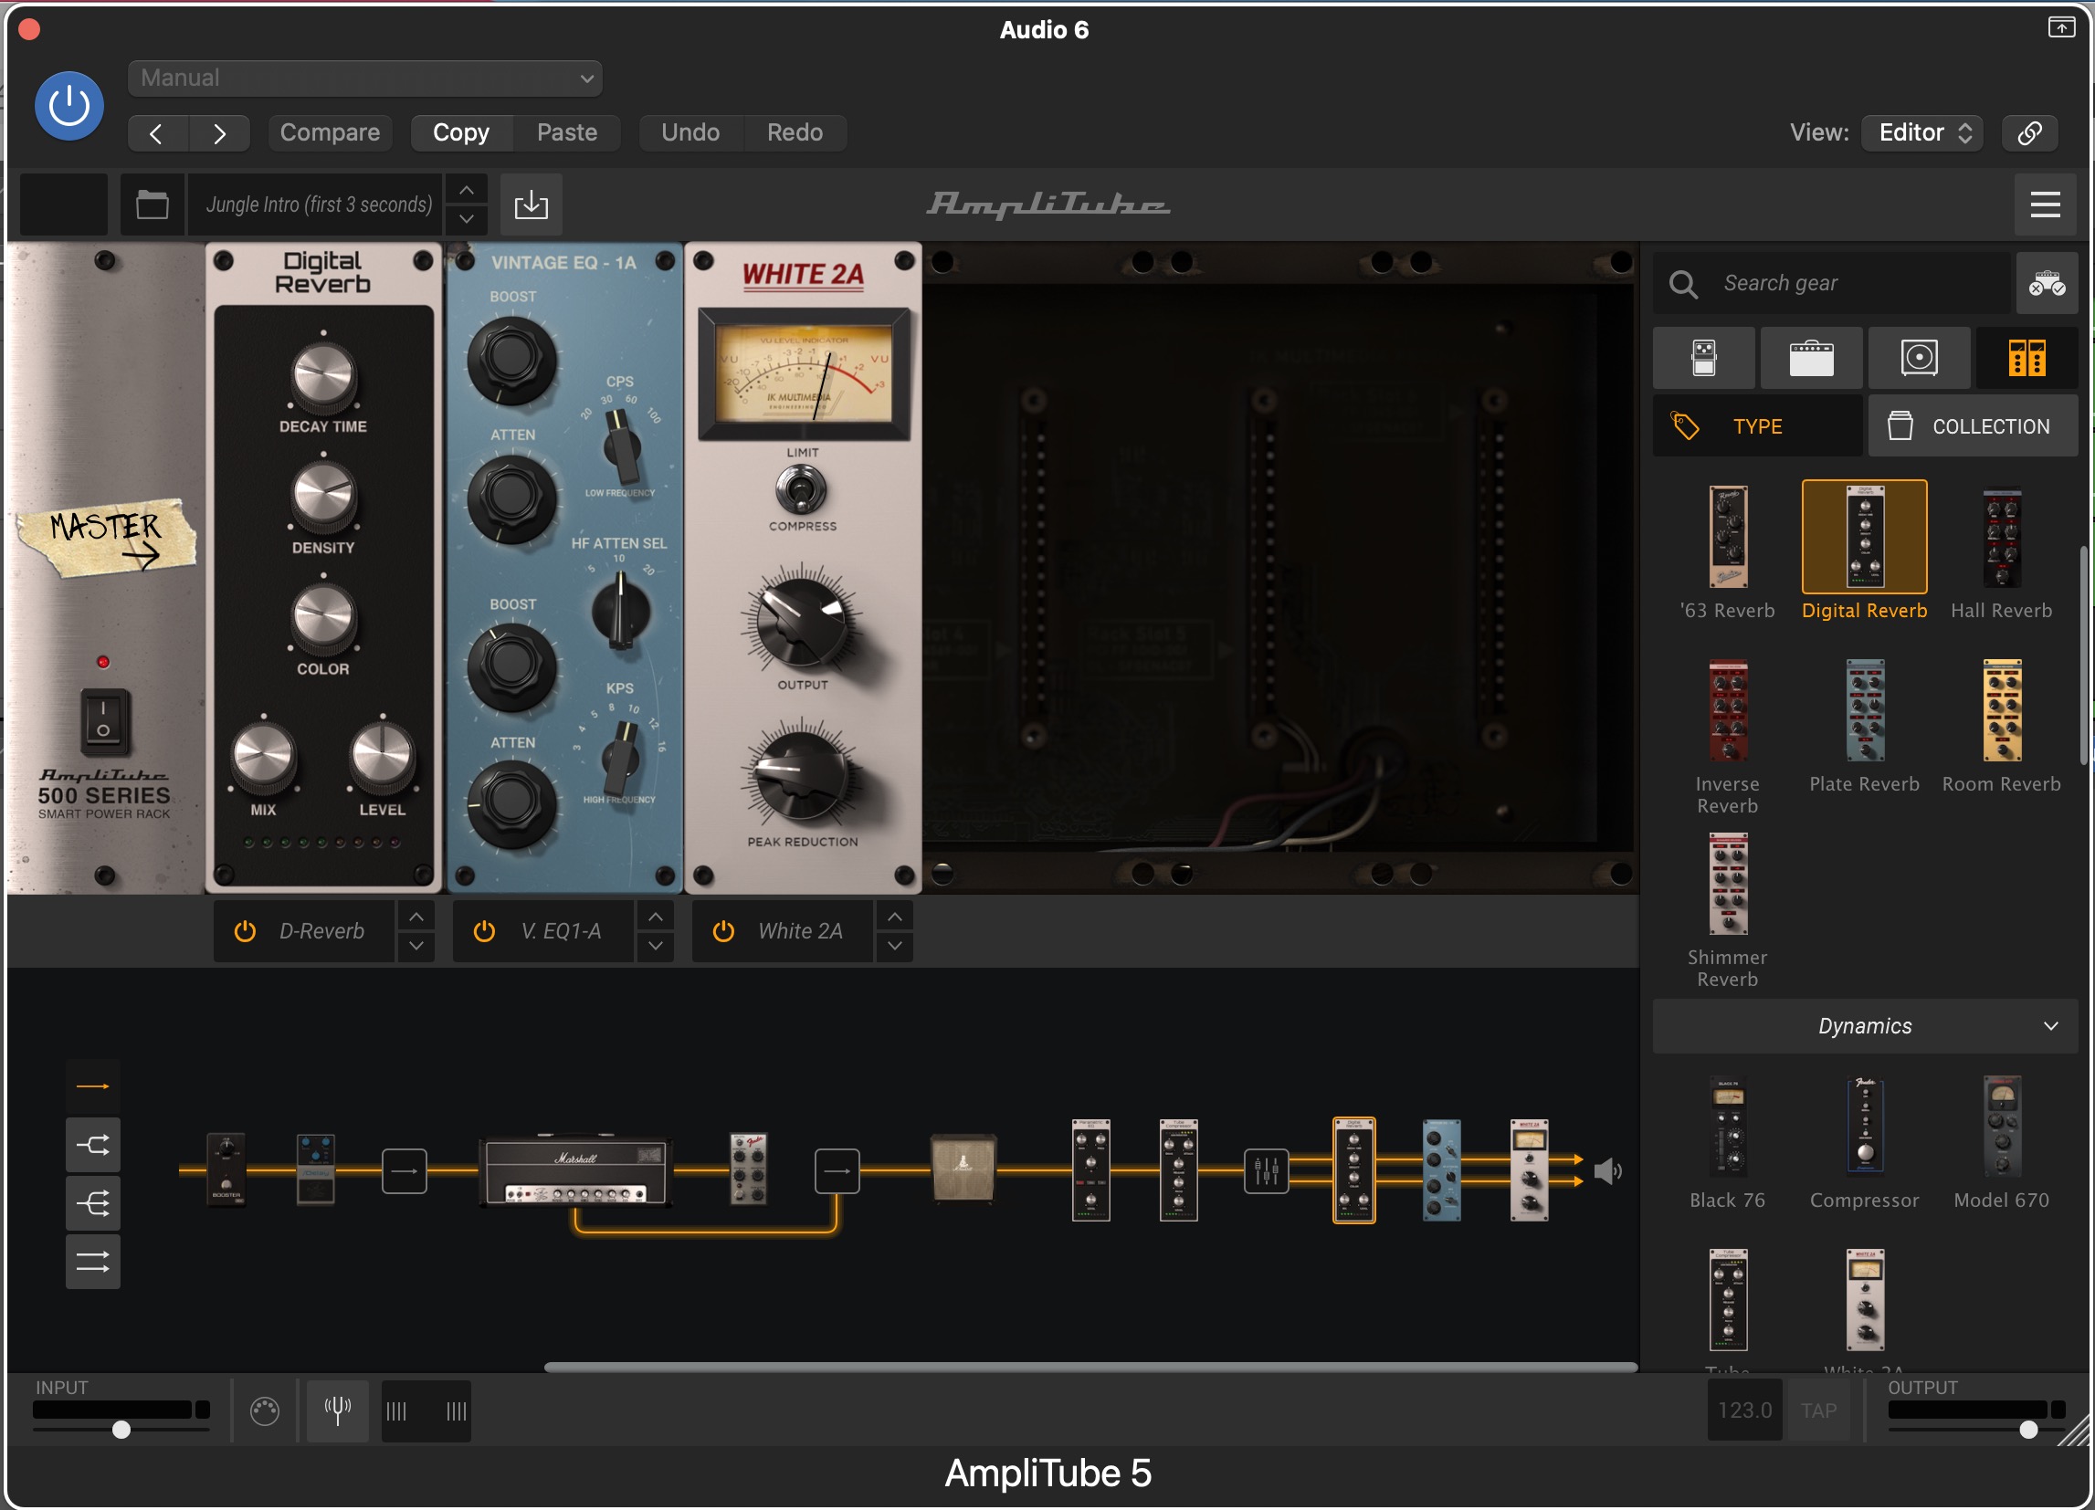Click the Search gear input field

click(x=1832, y=284)
